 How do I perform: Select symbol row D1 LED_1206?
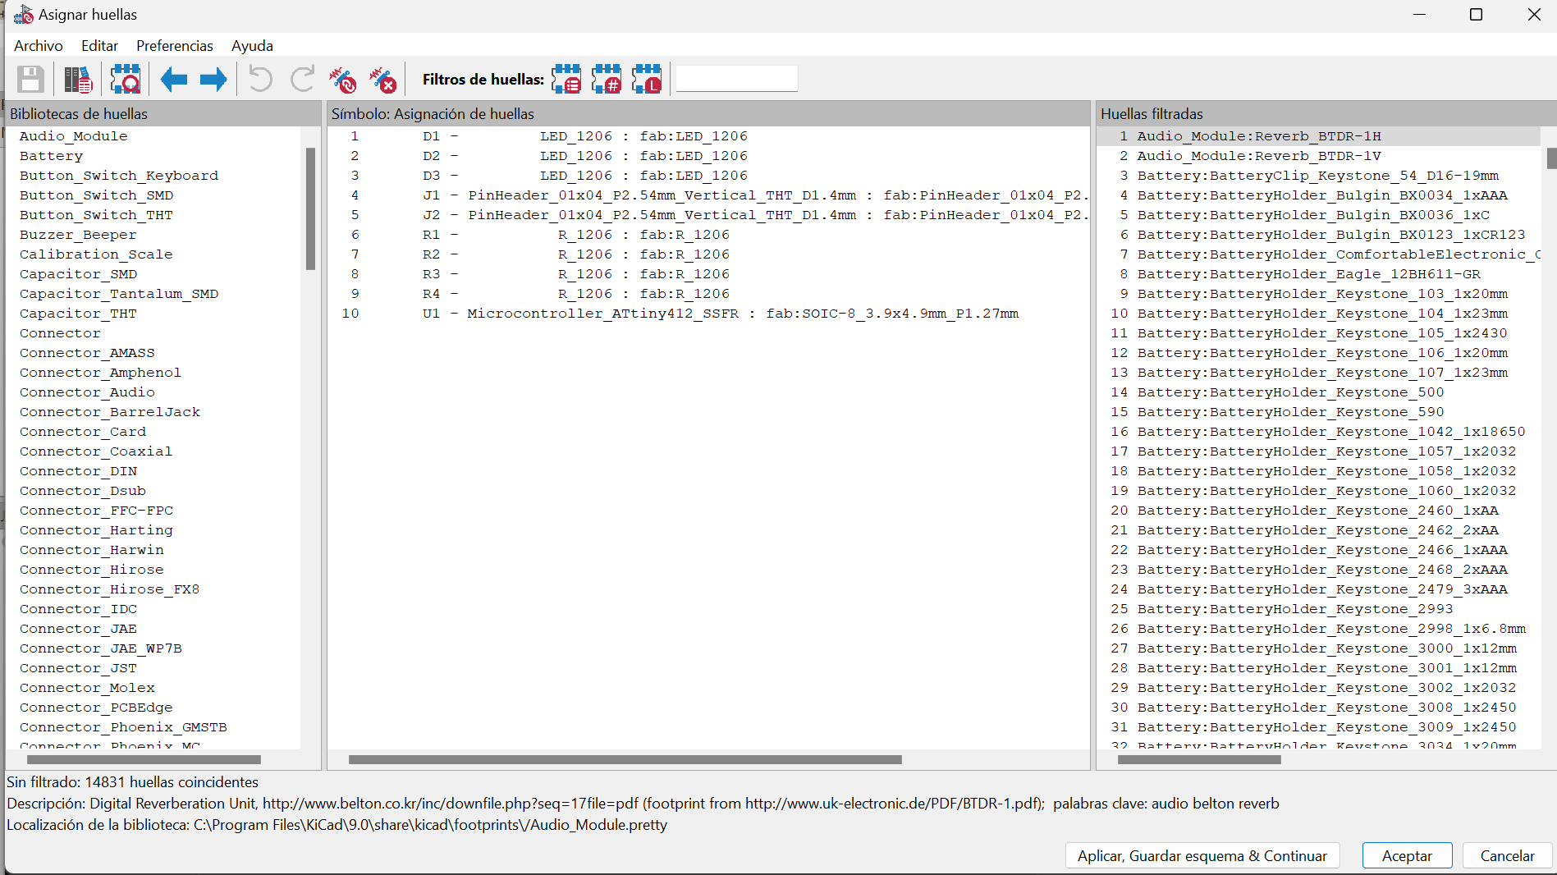[x=708, y=136]
